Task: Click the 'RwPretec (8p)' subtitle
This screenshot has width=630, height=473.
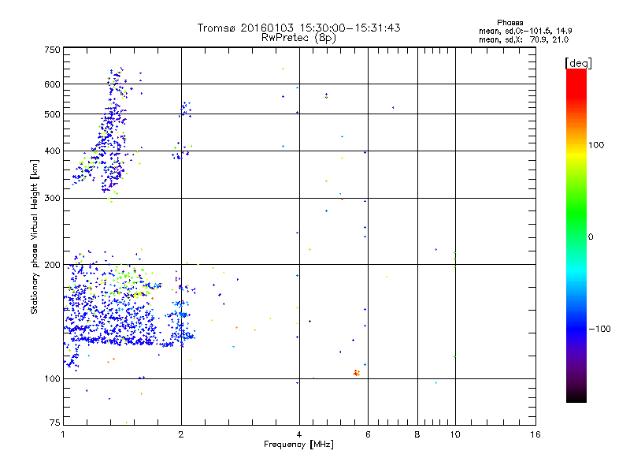Action: pos(298,38)
